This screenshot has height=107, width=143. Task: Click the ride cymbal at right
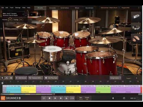[x=105, y=40]
